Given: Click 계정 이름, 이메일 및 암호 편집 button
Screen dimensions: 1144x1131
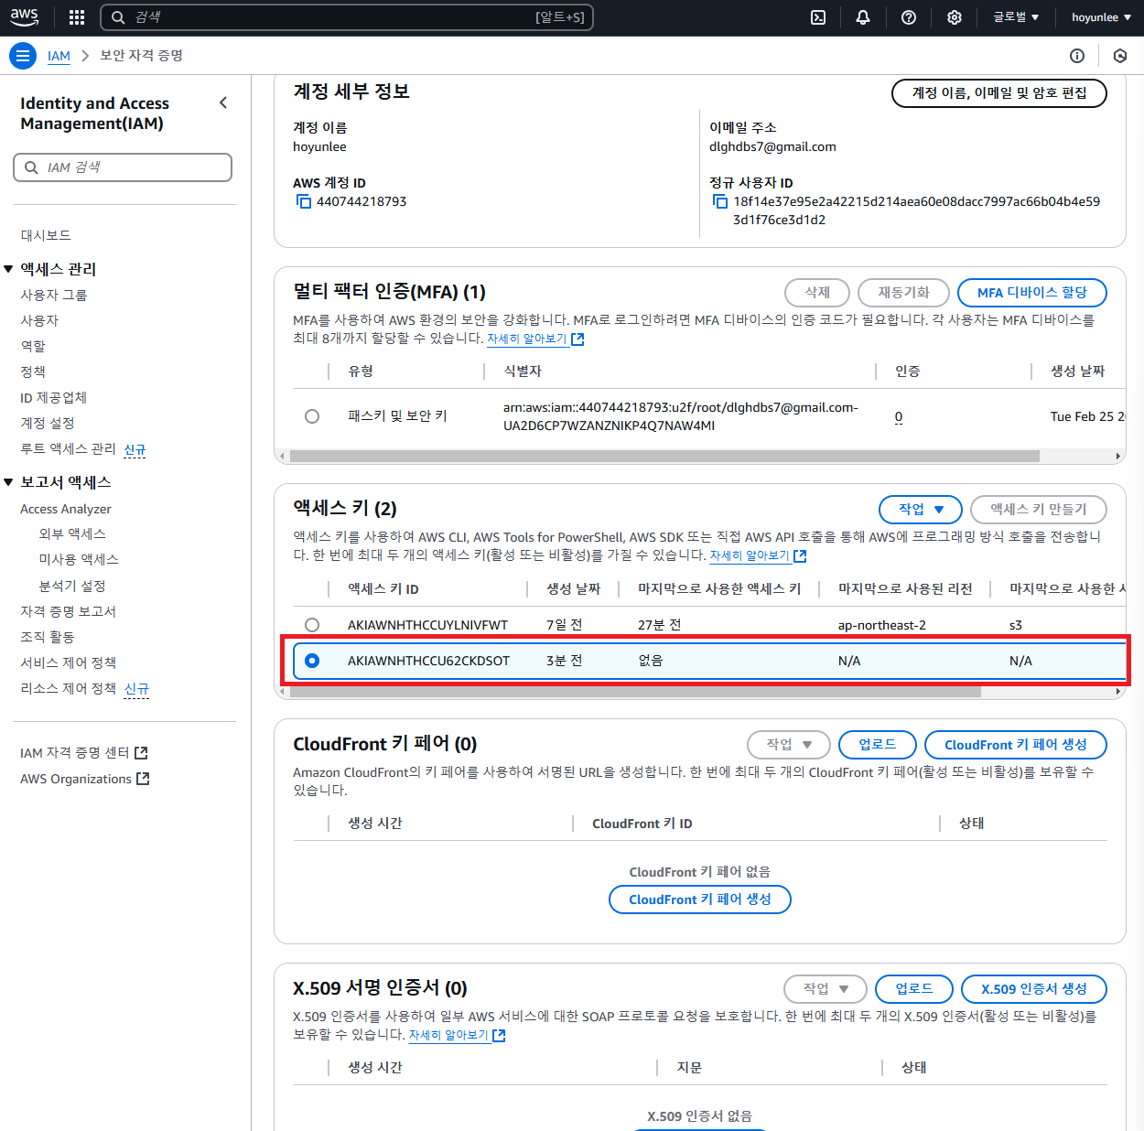Looking at the screenshot, I should [999, 92].
